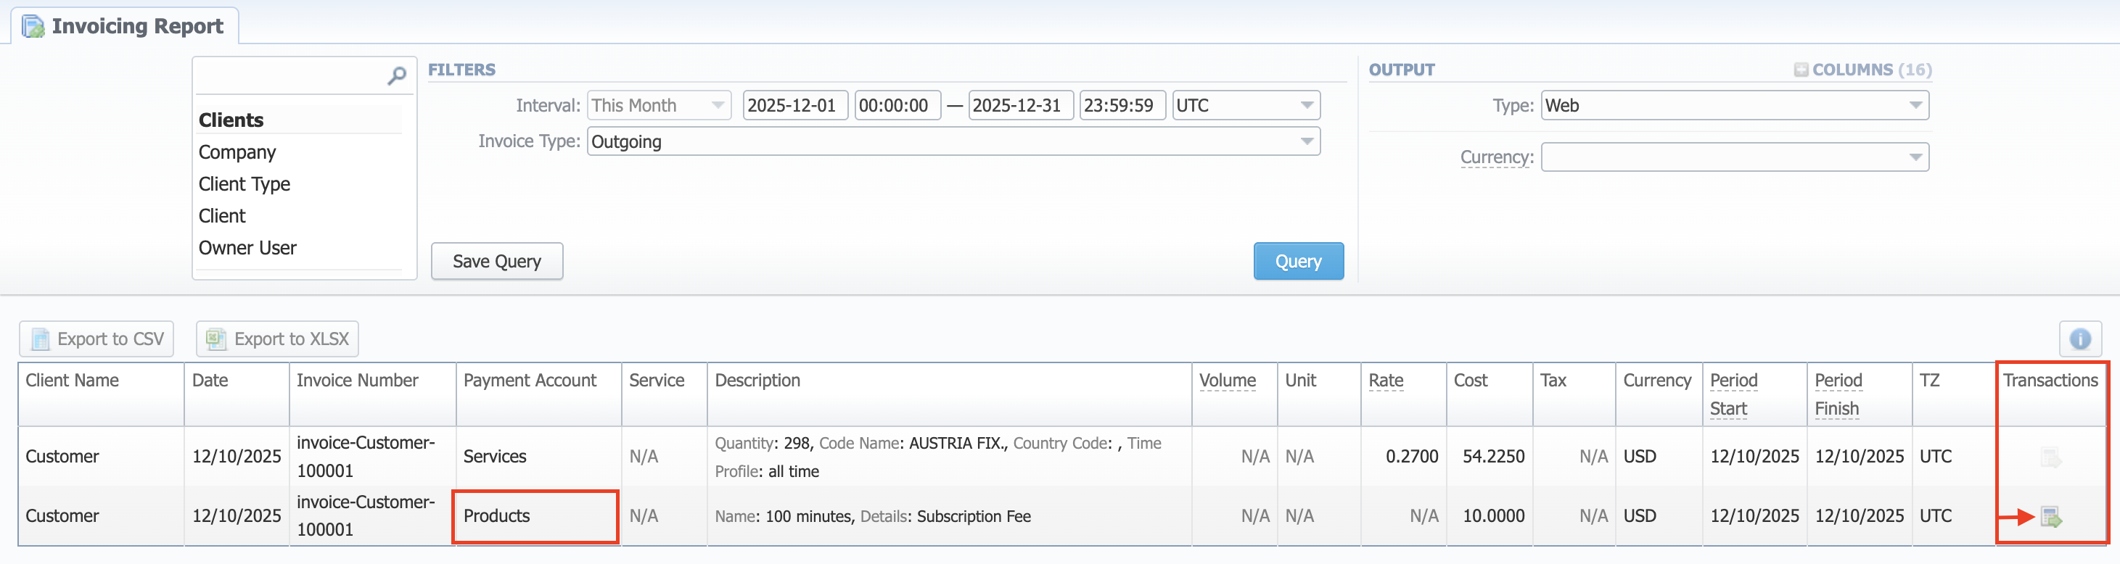
Task: Open the Invoice Type Outgoing dropdown
Action: point(953,141)
